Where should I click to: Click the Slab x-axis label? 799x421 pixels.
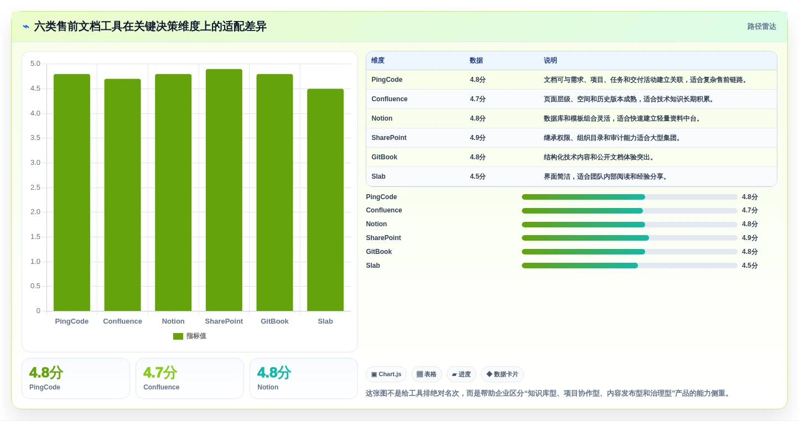(x=325, y=321)
